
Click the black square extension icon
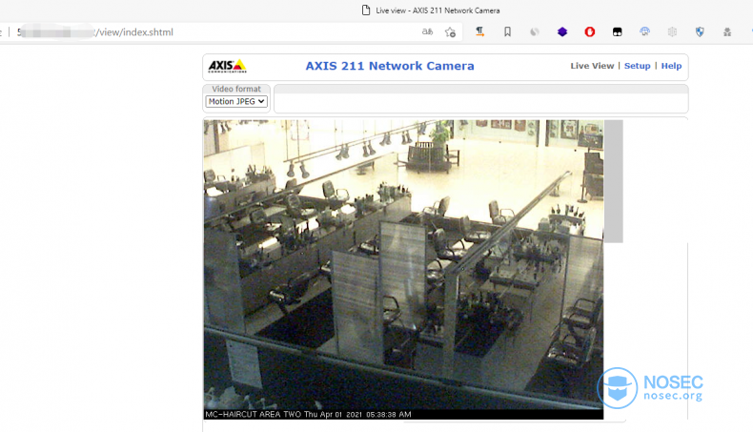pos(617,32)
